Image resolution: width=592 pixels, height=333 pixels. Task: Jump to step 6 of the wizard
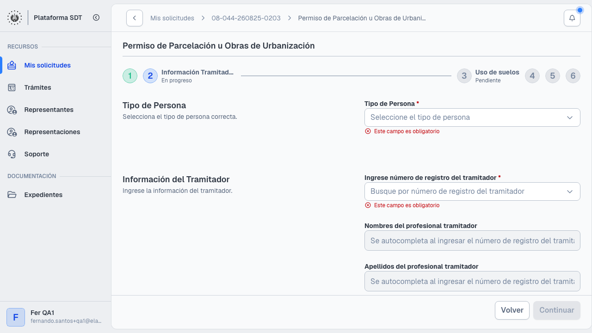[x=573, y=76]
